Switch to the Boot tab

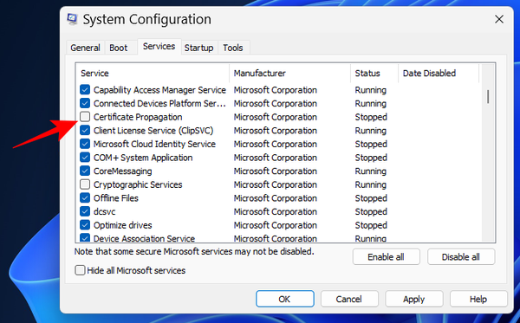(119, 48)
